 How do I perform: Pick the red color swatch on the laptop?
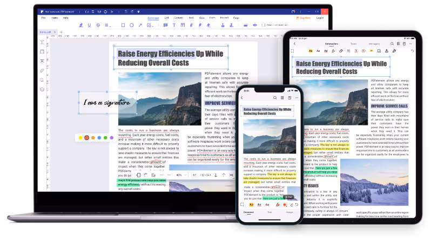[86, 138]
